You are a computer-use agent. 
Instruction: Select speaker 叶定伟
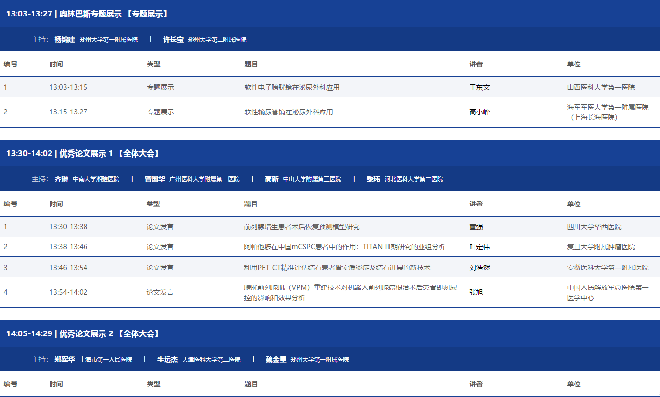click(x=479, y=247)
